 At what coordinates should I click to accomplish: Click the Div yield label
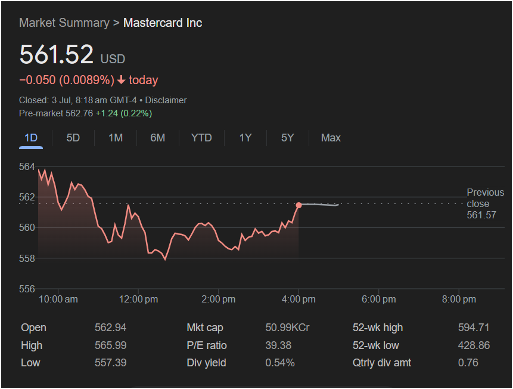[x=206, y=363]
